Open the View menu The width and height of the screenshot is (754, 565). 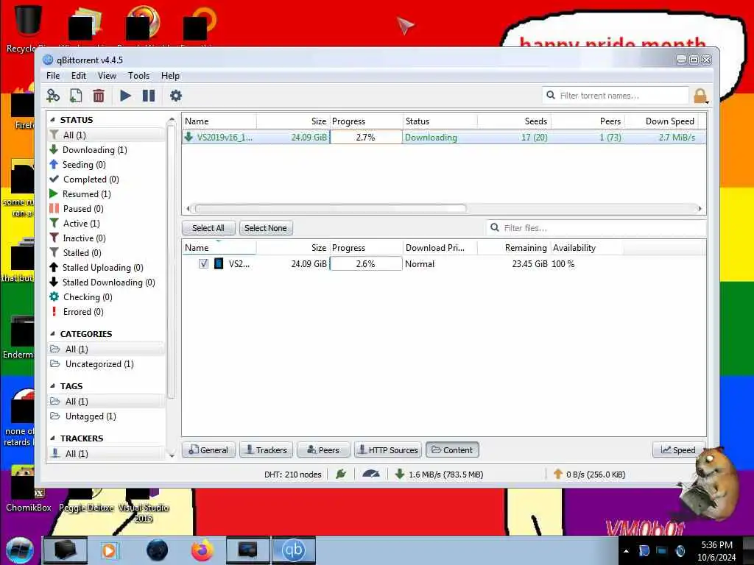click(x=107, y=76)
